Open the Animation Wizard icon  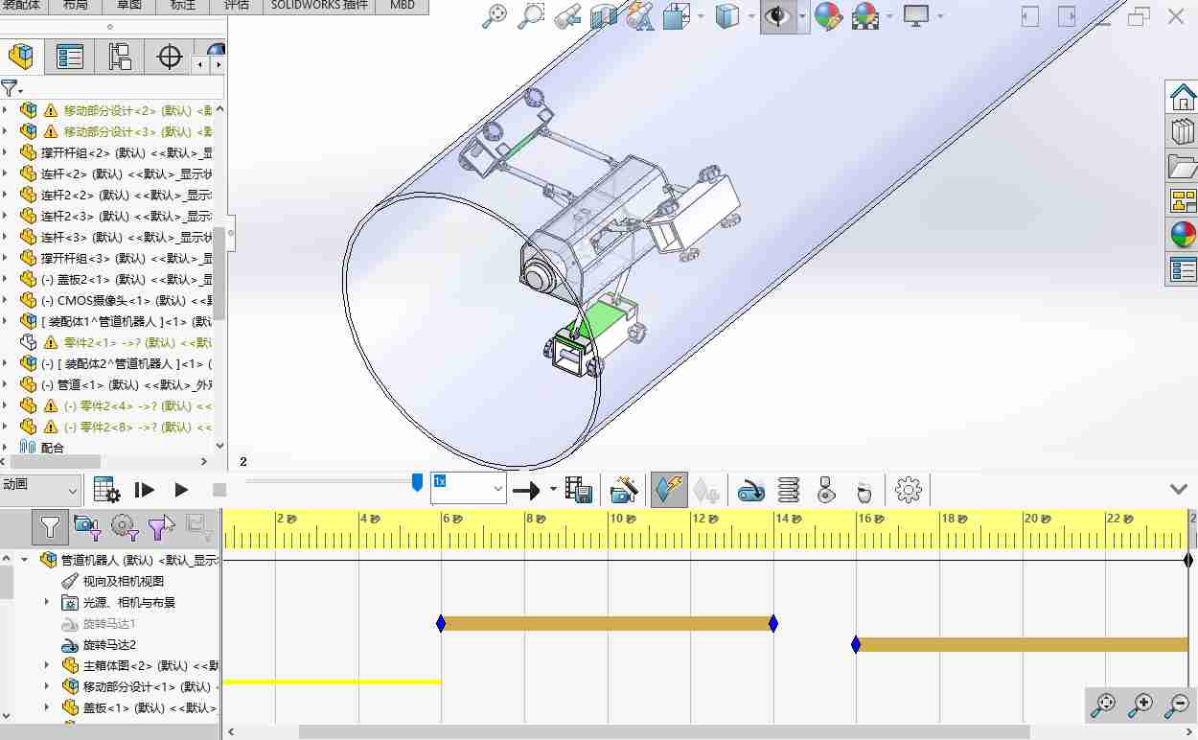click(x=624, y=490)
